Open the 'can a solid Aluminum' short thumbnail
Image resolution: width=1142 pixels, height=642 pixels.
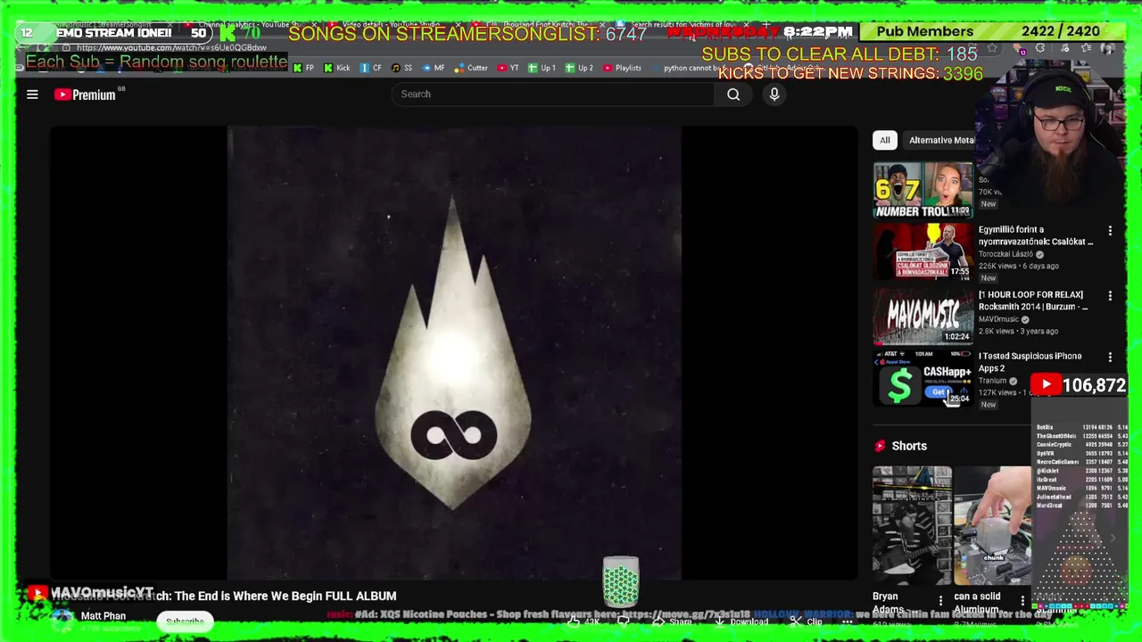tap(992, 525)
